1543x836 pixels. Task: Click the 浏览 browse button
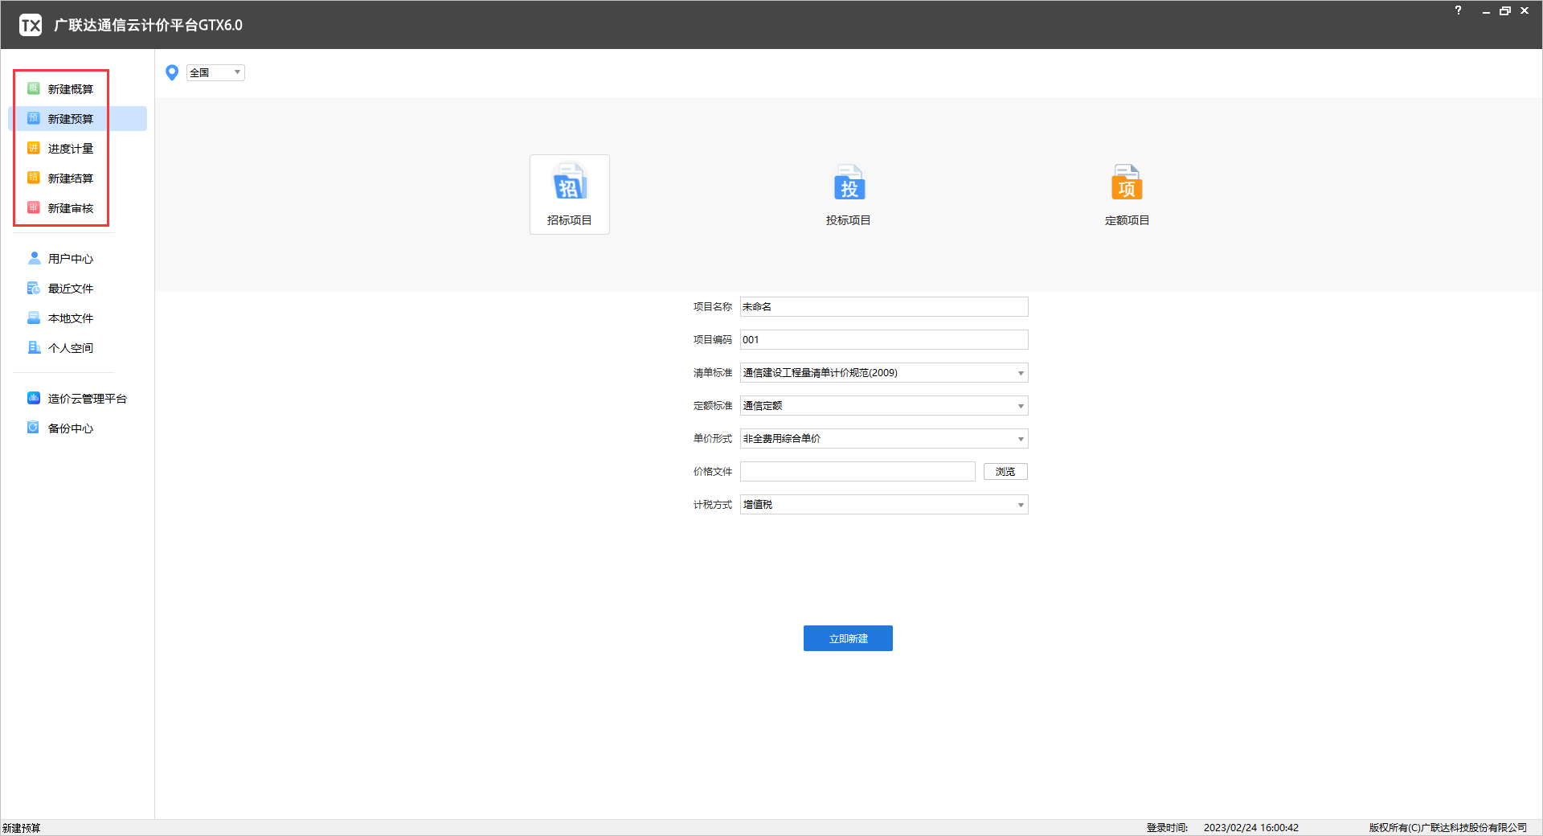(1005, 472)
